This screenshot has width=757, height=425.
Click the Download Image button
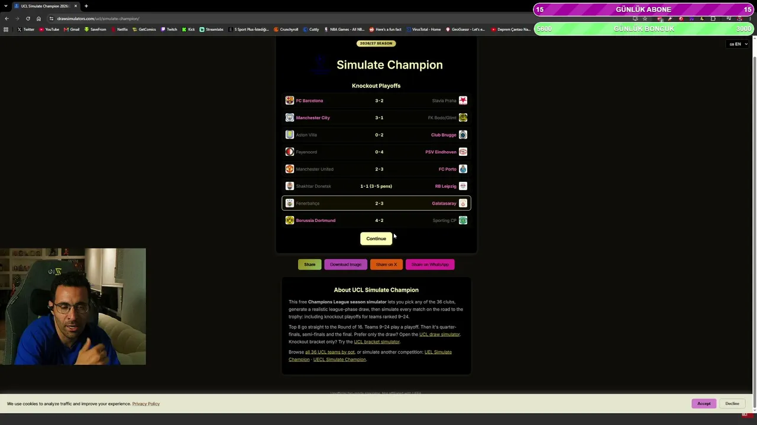coord(345,264)
